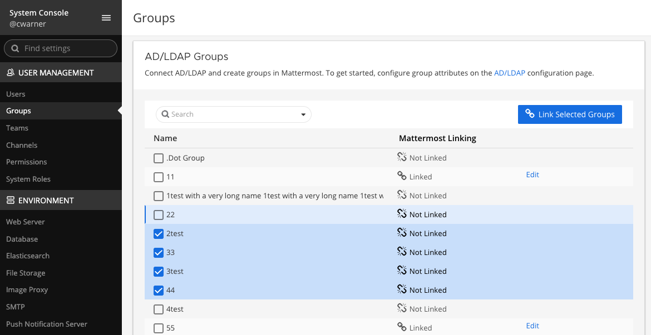Viewport: 651px width, 335px height.
Task: Click the link icon on Link Selected Groups button
Action: [529, 114]
